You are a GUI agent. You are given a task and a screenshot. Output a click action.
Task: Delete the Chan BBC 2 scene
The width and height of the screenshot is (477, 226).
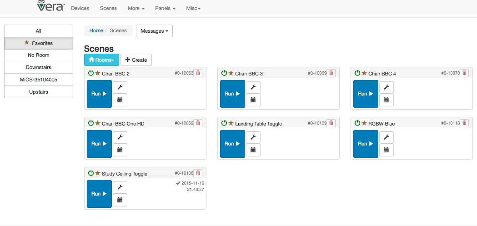pos(198,73)
